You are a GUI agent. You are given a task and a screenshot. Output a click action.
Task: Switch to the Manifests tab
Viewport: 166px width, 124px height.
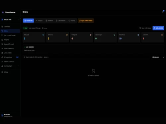coord(49,21)
